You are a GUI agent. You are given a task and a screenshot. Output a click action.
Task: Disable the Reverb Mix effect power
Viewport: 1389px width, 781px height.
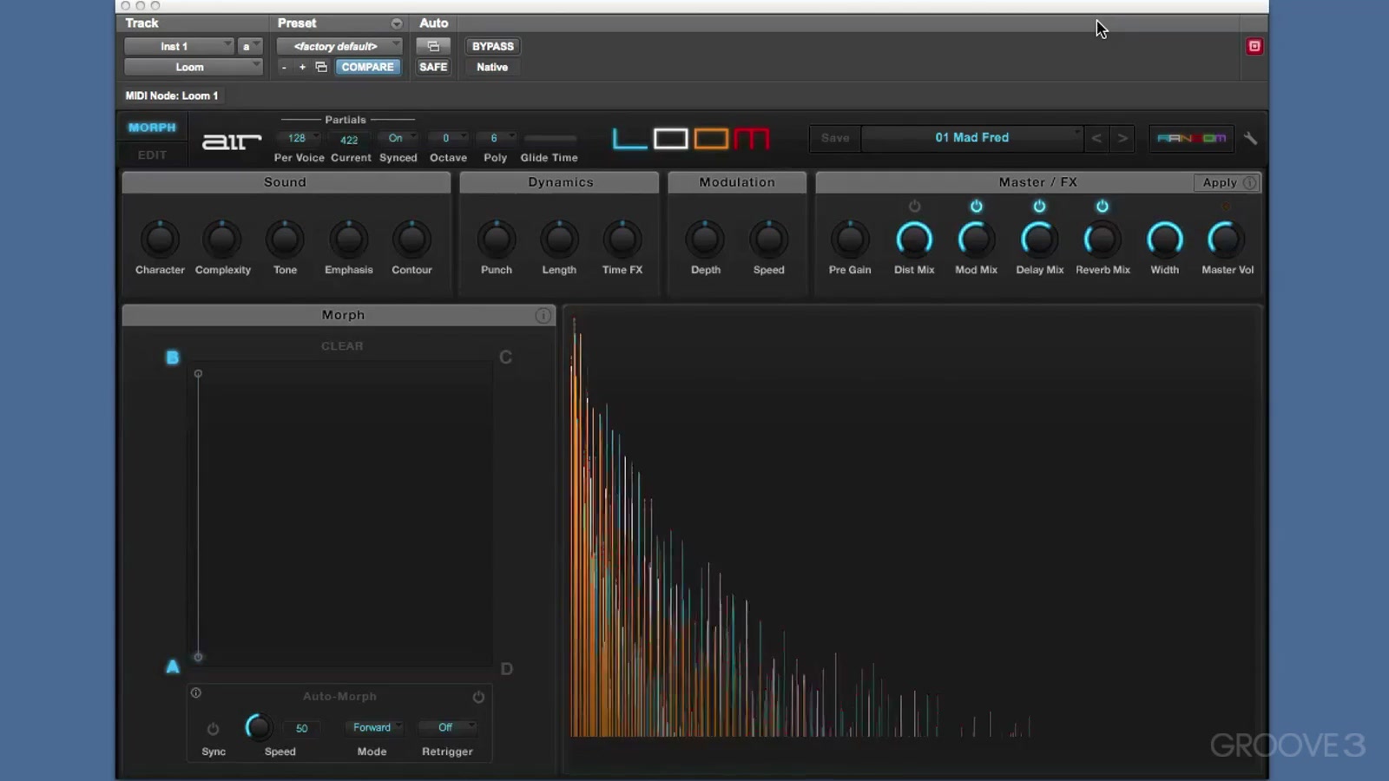click(x=1102, y=207)
